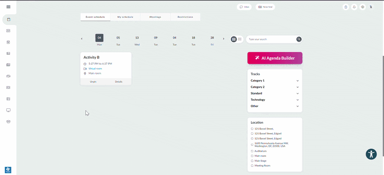Screen dimensions: 384x175
Task: Open the Restrictions tab
Action: pos(185,17)
